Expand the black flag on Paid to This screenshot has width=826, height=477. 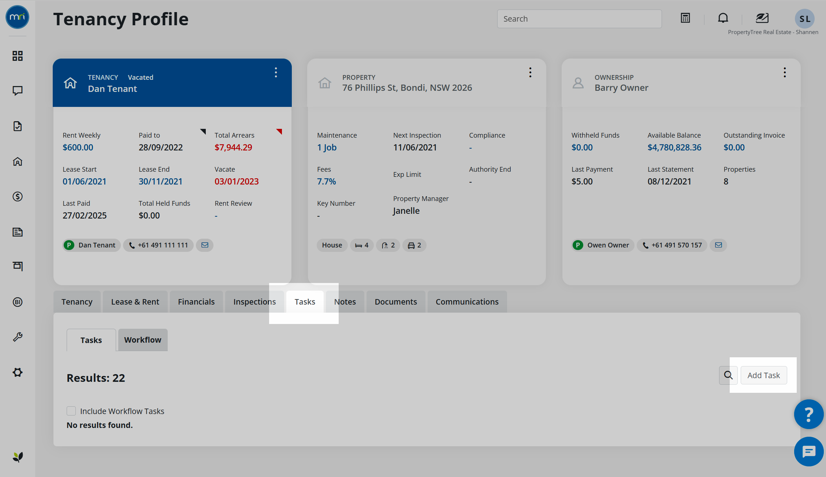click(203, 131)
